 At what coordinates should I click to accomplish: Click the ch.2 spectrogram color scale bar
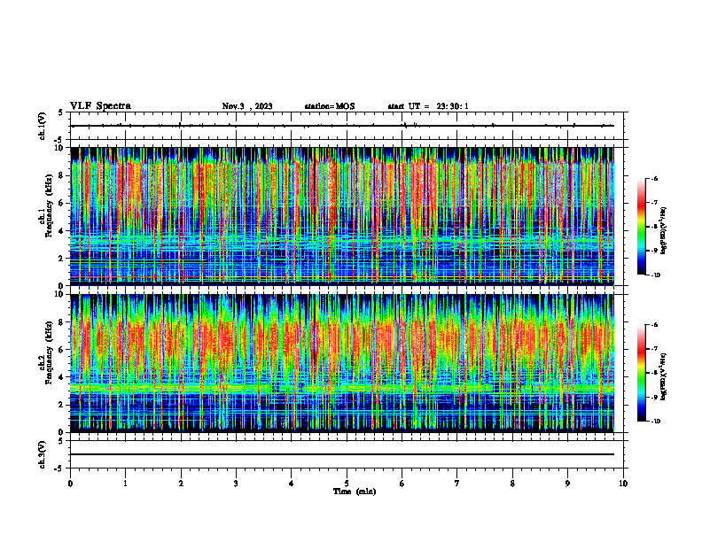click(641, 373)
